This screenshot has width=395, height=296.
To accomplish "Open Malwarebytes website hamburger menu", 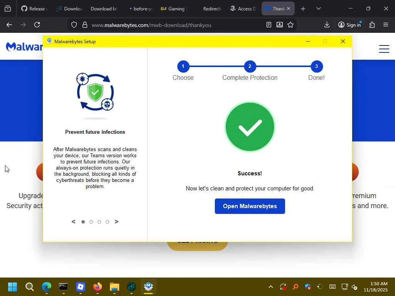I will point(384,49).
